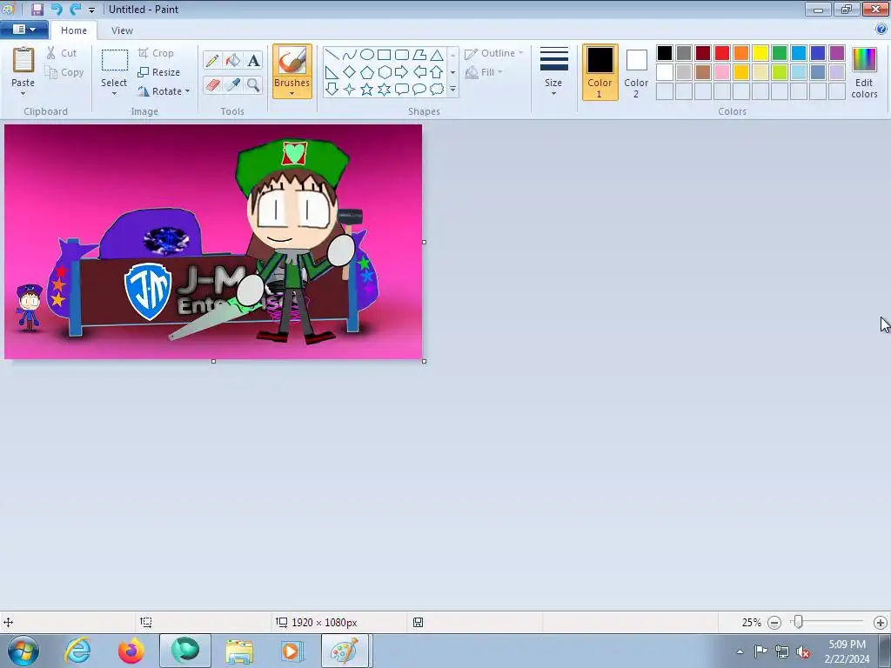
Task: Open the Paste dropdown arrow
Action: pos(23,94)
